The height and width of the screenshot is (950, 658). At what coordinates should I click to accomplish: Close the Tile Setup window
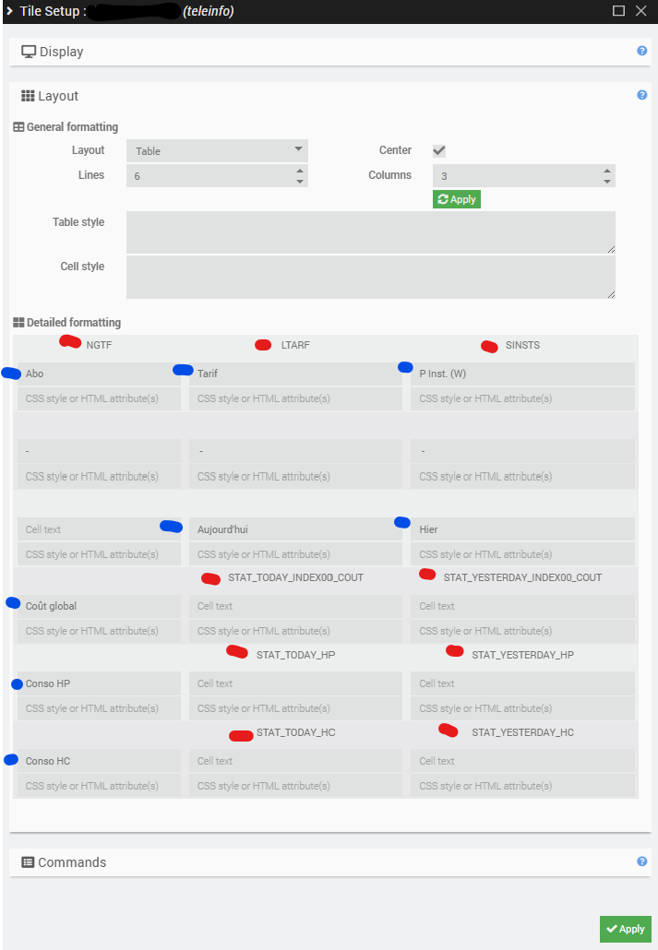(x=641, y=11)
